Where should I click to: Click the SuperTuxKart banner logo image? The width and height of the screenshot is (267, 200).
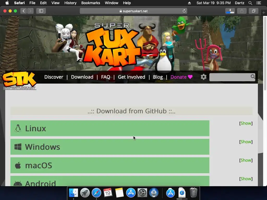112,45
